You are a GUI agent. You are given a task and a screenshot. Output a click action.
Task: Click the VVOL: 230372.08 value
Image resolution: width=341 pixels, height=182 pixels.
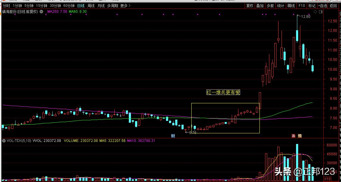coord(47,140)
